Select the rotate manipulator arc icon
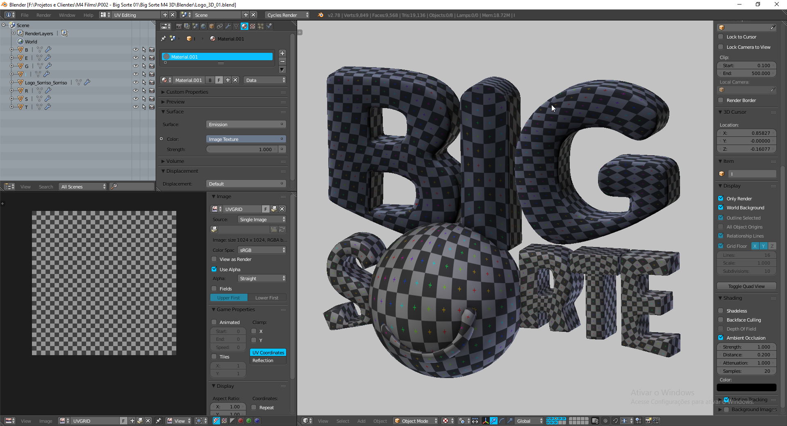The image size is (787, 426). coord(502,421)
